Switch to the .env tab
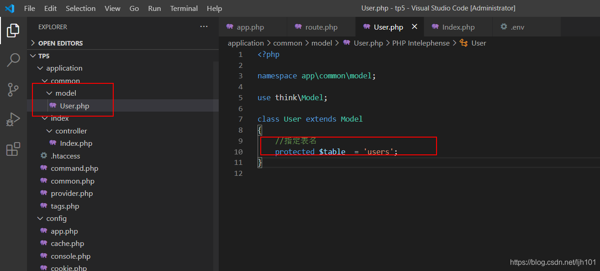 point(526,27)
